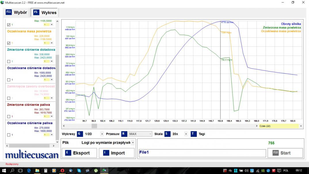Click the Eksport button
The height and width of the screenshot is (174, 309).
tap(79, 153)
